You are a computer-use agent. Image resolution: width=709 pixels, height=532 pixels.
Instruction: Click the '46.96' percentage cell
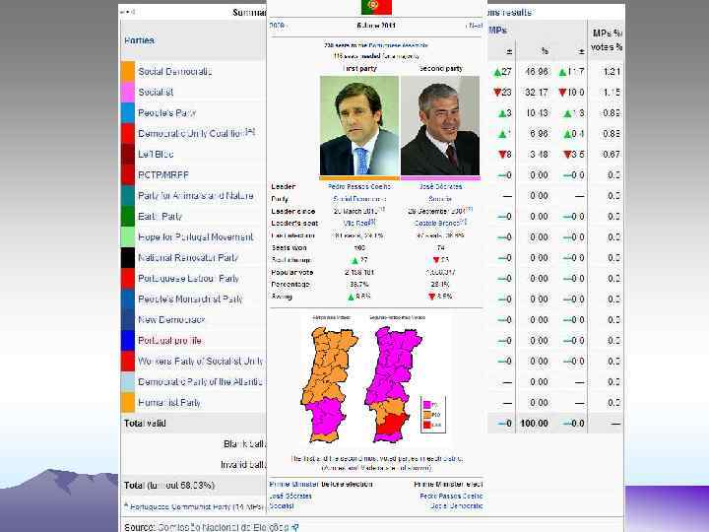point(537,72)
